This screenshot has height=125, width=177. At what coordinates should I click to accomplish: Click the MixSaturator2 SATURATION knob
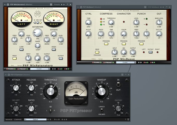pos(37,33)
